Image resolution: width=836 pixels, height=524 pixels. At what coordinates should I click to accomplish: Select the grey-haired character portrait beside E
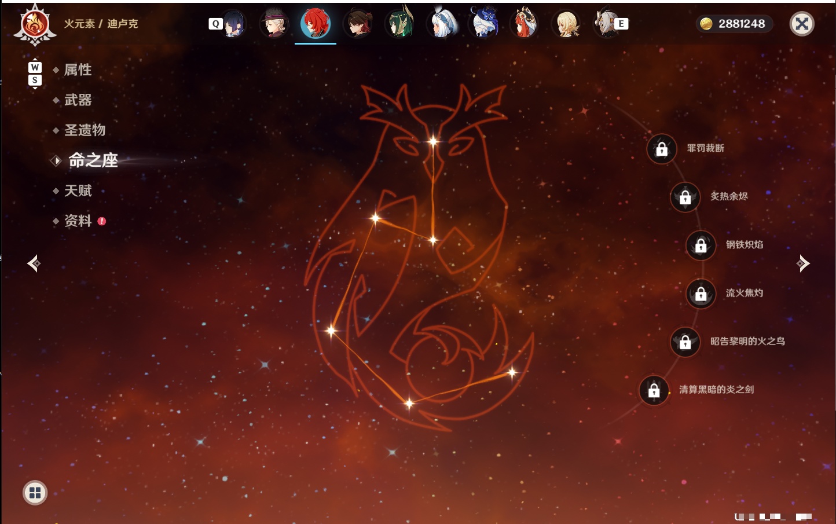tap(606, 24)
